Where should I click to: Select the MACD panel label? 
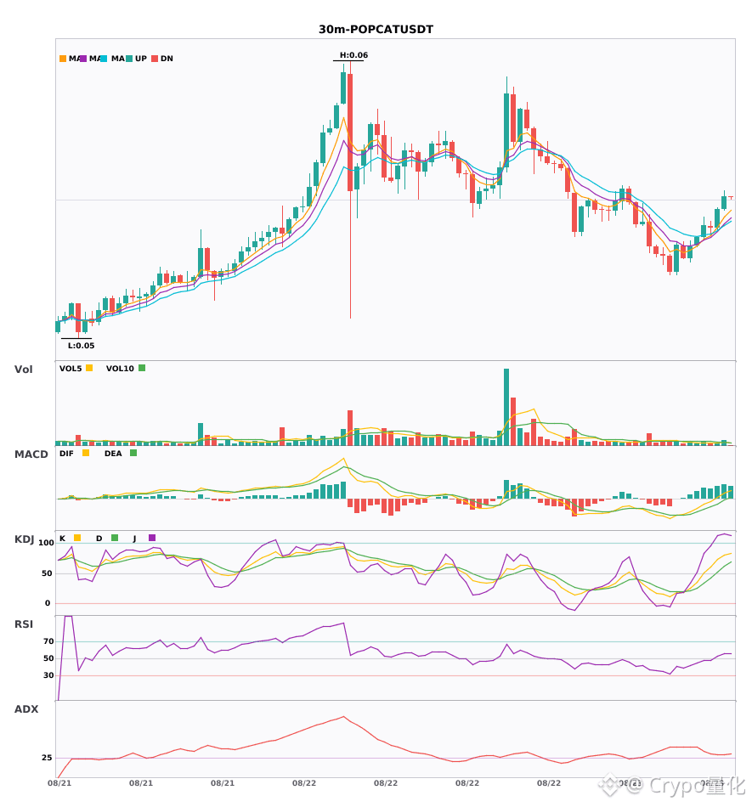(x=31, y=454)
